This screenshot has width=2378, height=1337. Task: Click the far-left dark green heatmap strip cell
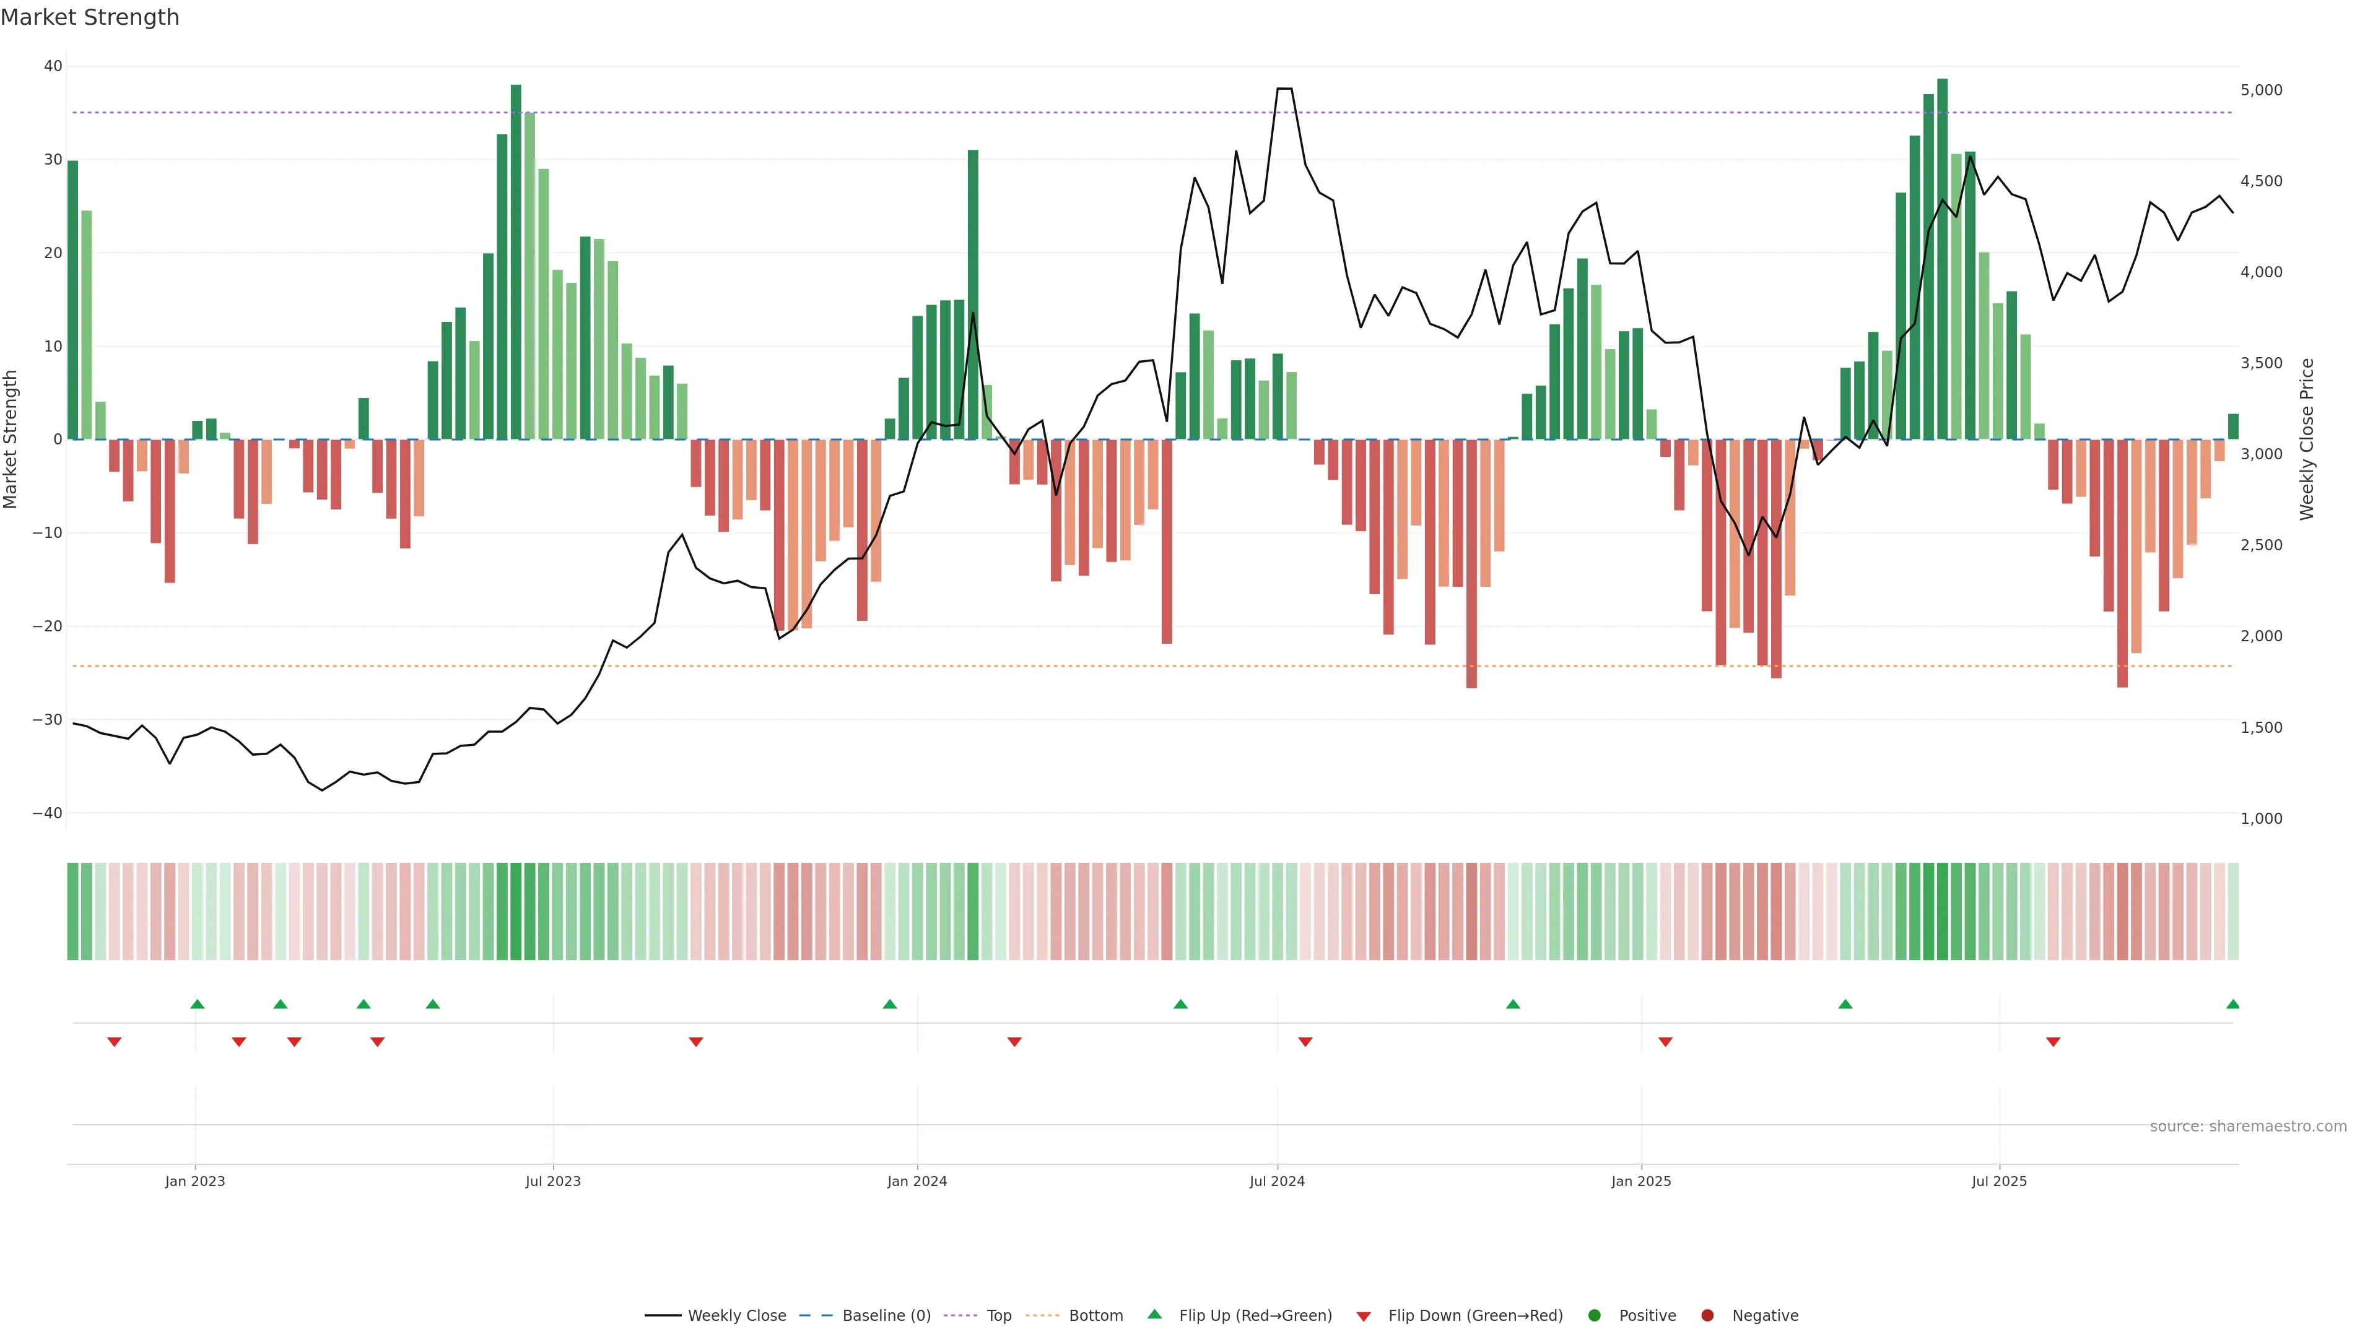click(x=73, y=912)
